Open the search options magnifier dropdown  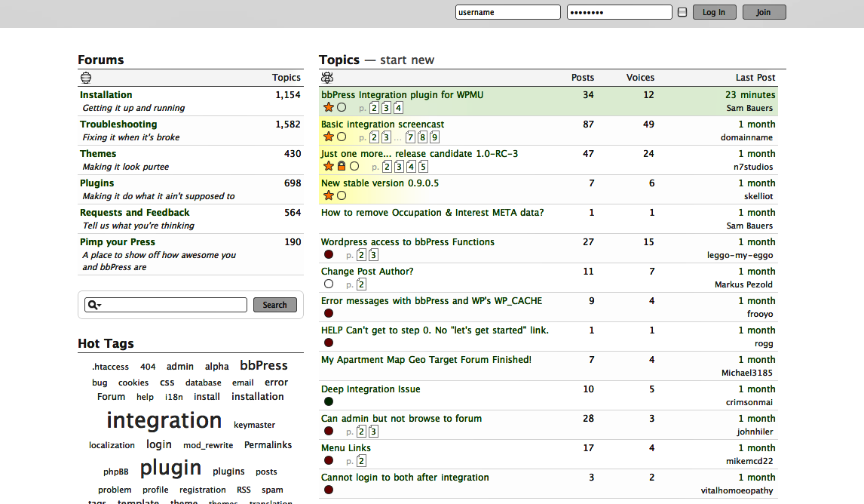click(94, 305)
